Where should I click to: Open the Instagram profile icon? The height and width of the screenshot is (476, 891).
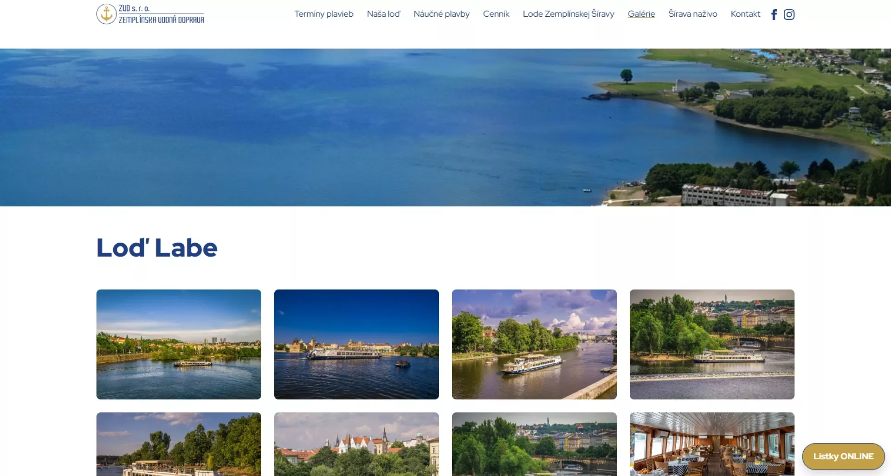click(789, 14)
